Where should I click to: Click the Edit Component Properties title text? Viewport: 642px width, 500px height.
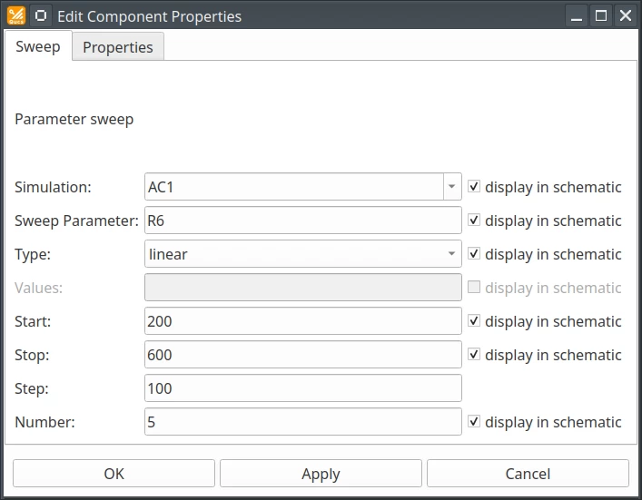150,16
